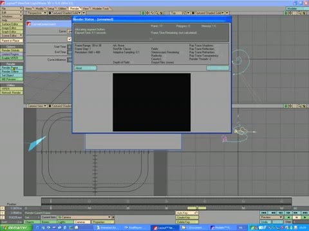Toggle the Z position channel button
Screen dimensions: 309x231
(x=3, y=218)
